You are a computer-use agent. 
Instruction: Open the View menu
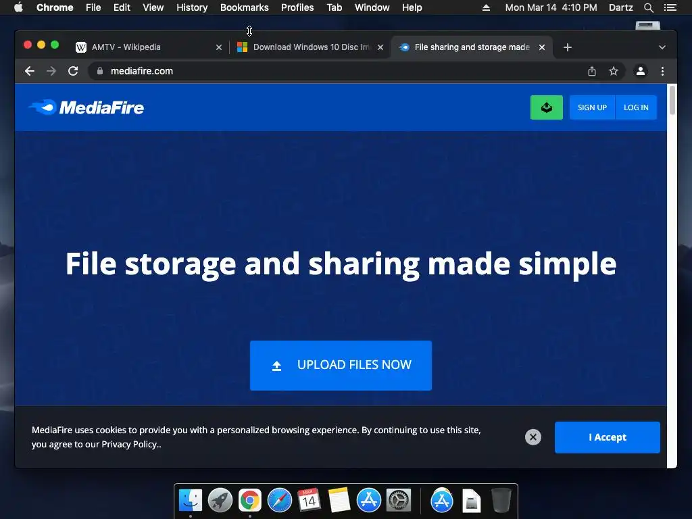[x=153, y=7]
